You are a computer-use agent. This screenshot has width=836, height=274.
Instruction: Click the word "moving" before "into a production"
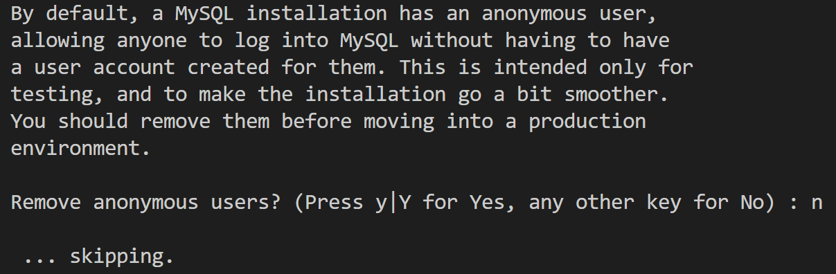tap(399, 122)
